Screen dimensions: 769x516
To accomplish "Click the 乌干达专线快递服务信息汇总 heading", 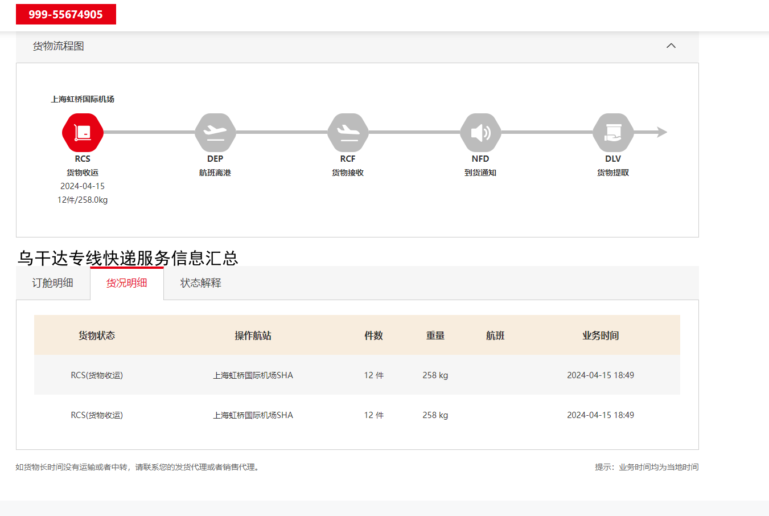I will pyautogui.click(x=128, y=258).
